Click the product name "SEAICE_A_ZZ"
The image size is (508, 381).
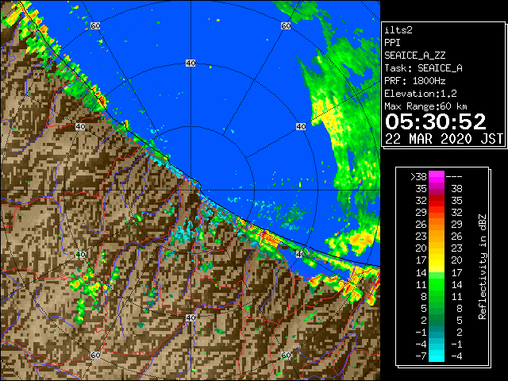[x=415, y=56]
